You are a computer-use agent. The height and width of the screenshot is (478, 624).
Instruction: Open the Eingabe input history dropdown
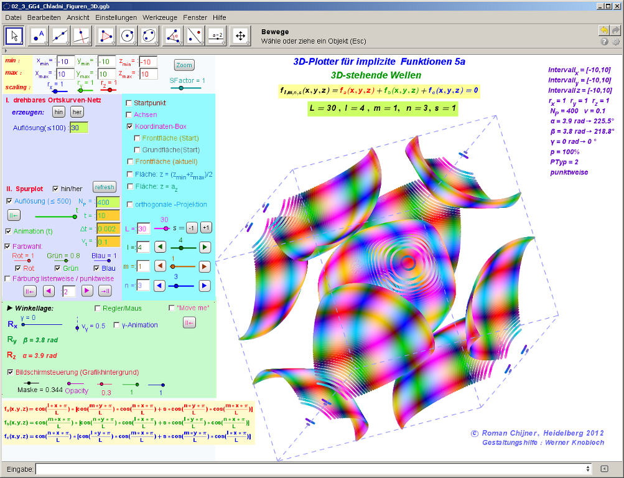pos(588,469)
